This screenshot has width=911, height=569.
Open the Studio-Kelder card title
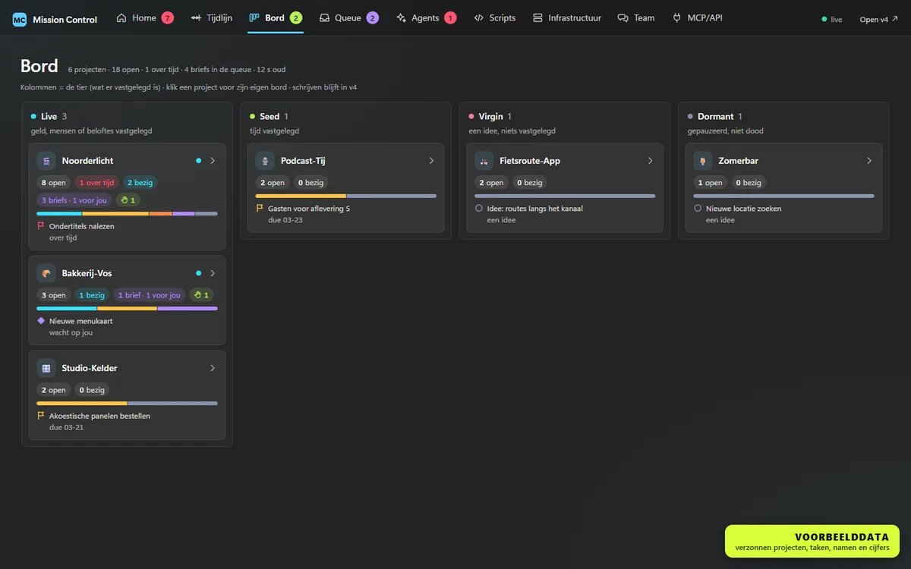[90, 368]
